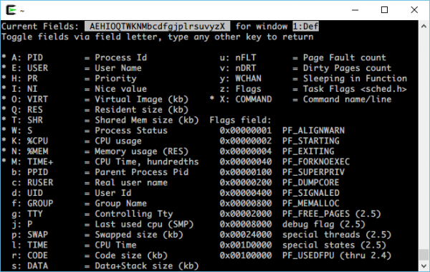Close the terminal window
Image resolution: width=430 pixels, height=272 pixels.
pos(414,10)
